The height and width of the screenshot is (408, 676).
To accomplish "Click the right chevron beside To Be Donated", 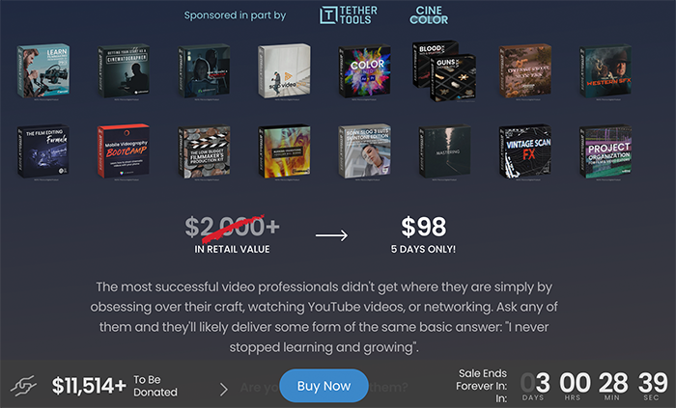I will click(x=223, y=389).
